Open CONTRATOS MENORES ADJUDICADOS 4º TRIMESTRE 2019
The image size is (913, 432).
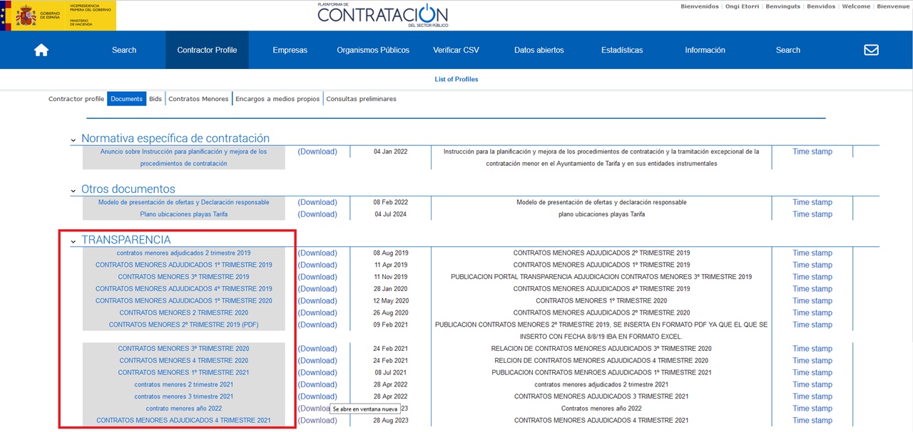pyautogui.click(x=183, y=289)
